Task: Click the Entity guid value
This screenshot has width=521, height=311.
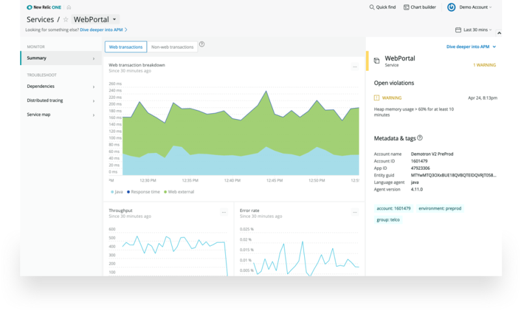Action: point(453,175)
